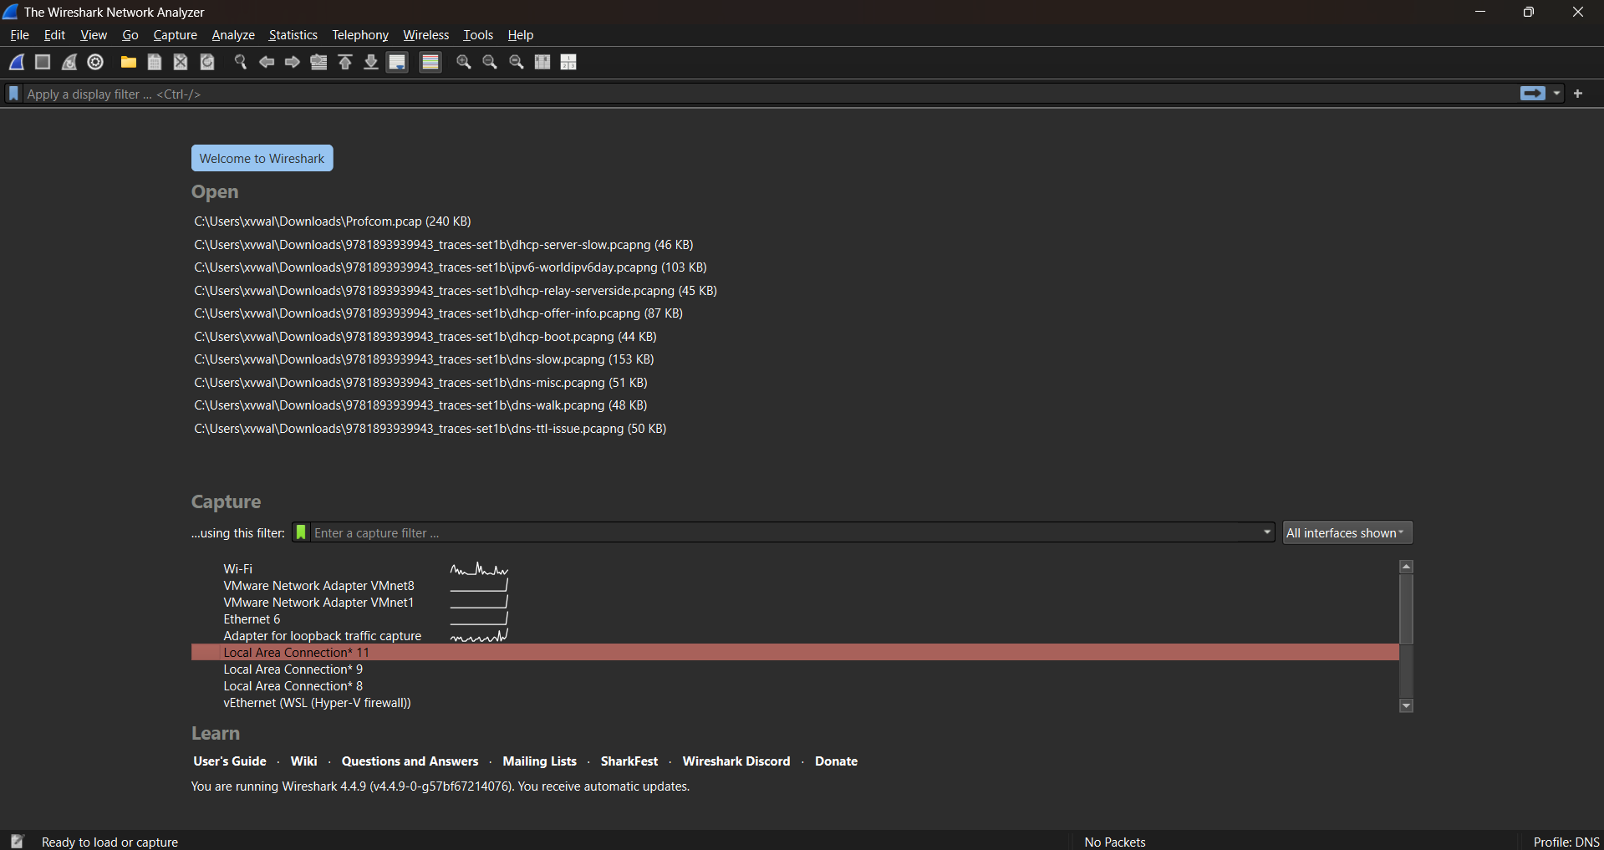Open recent file dns-slow.pcapng
The image size is (1604, 850).
424,359
